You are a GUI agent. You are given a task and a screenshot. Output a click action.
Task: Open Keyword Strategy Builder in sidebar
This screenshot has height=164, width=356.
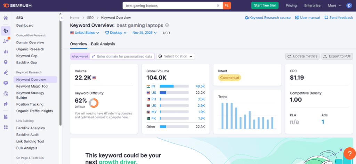click(30, 95)
